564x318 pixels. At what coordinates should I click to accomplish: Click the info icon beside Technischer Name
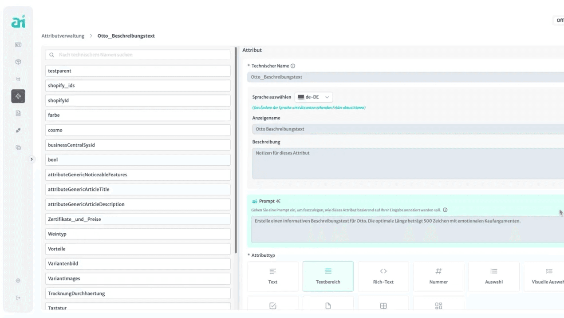click(x=293, y=66)
